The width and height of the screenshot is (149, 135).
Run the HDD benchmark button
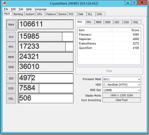[x=11, y=67]
